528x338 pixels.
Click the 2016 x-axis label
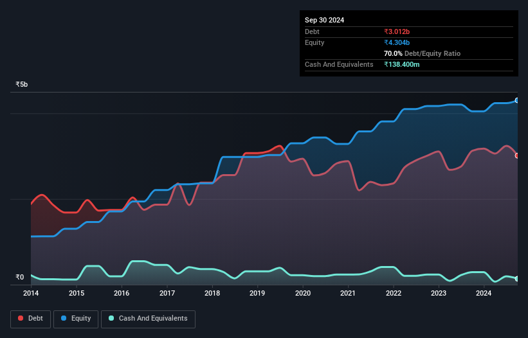coord(122,293)
